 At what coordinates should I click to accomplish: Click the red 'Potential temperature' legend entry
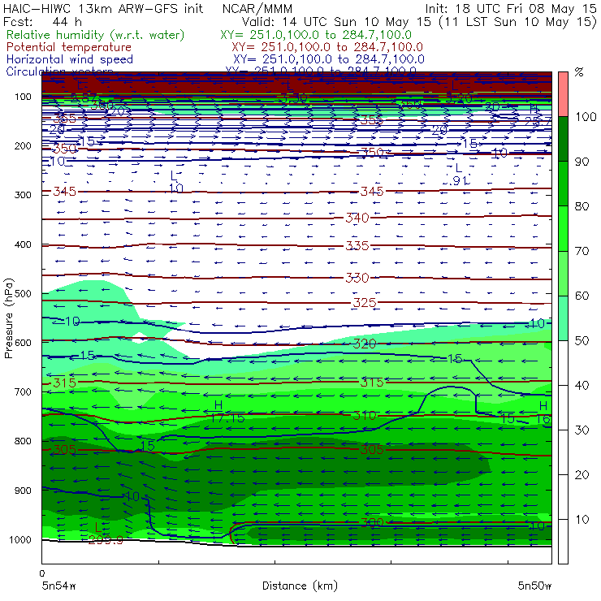(69, 47)
